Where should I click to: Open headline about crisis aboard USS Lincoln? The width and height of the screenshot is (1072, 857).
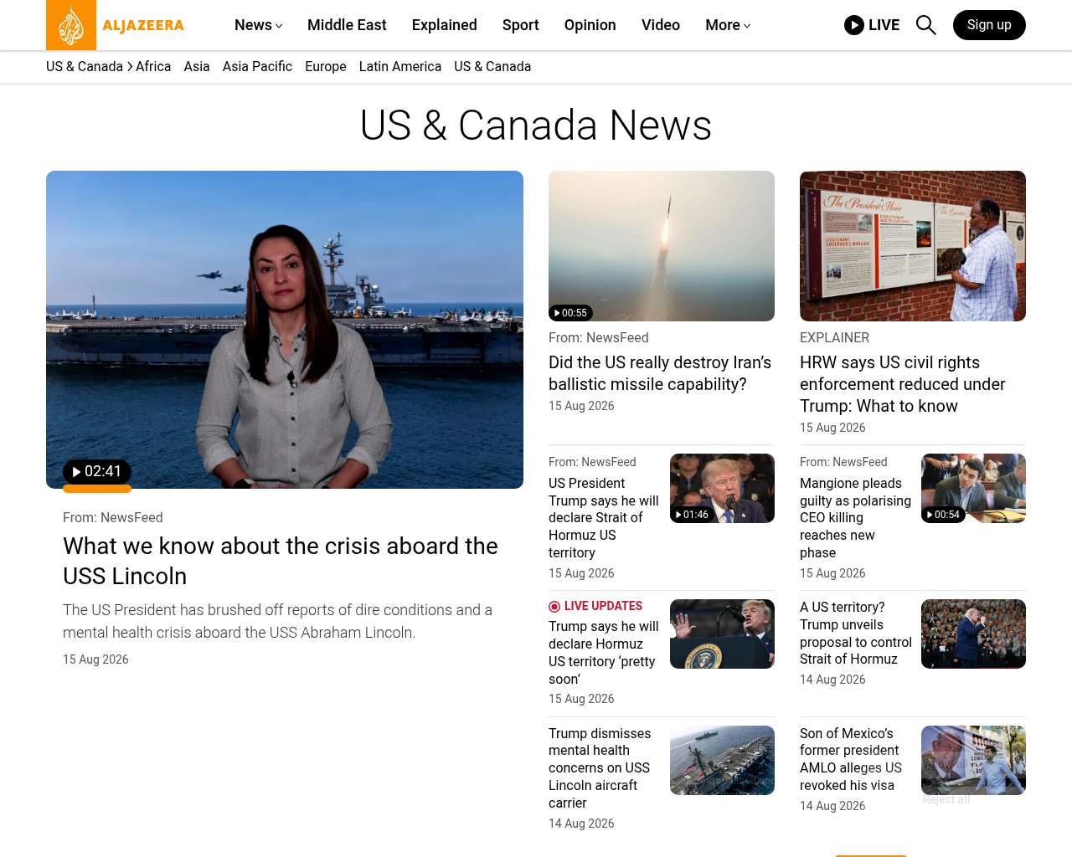tap(281, 561)
